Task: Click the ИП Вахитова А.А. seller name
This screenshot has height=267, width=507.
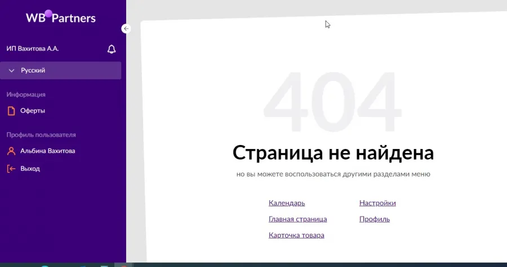Action: point(33,49)
